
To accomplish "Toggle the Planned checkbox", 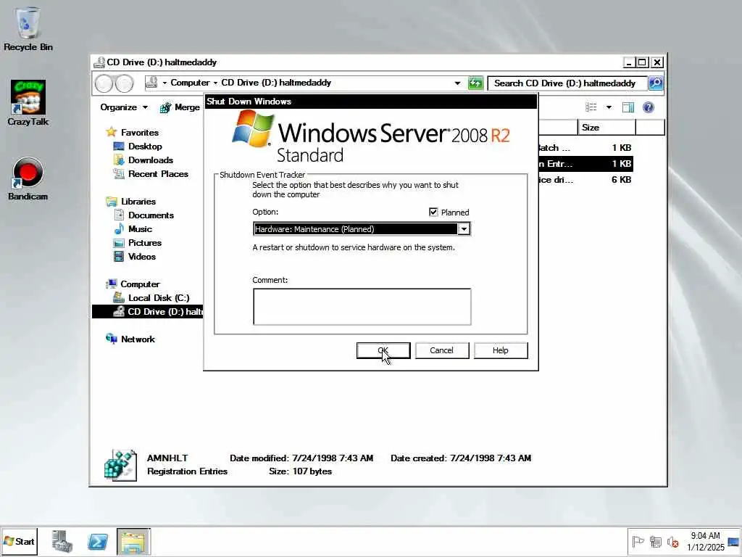I will pyautogui.click(x=433, y=213).
